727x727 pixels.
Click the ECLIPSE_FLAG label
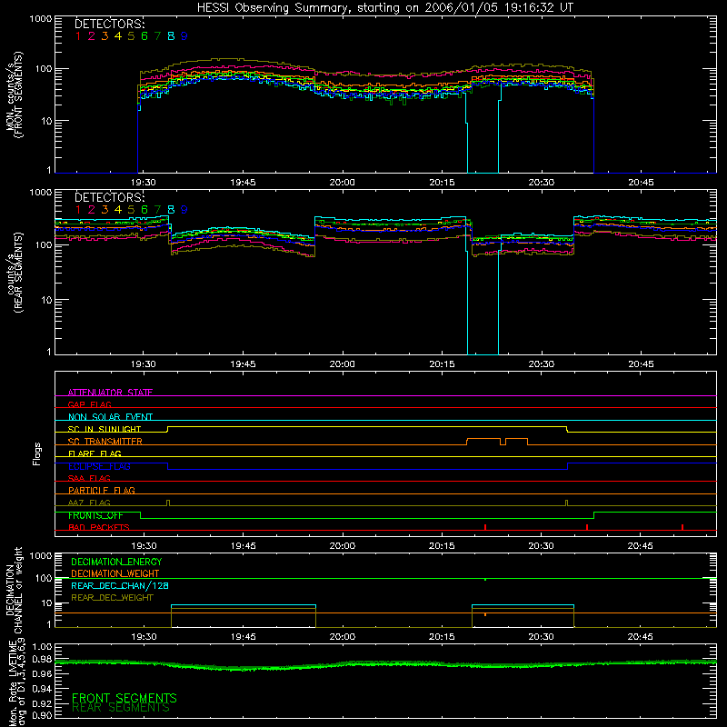coord(99,466)
